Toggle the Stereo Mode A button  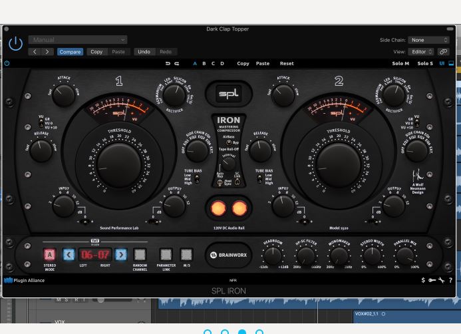coord(49,254)
